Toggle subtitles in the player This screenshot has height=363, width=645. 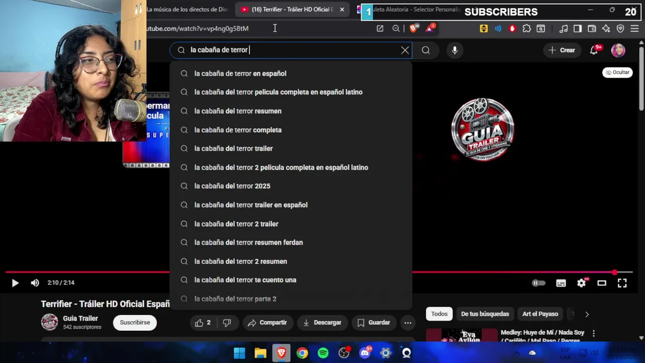[x=561, y=283]
